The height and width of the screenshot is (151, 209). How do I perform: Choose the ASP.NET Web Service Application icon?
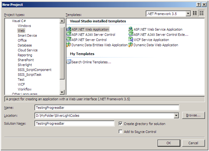131,29
